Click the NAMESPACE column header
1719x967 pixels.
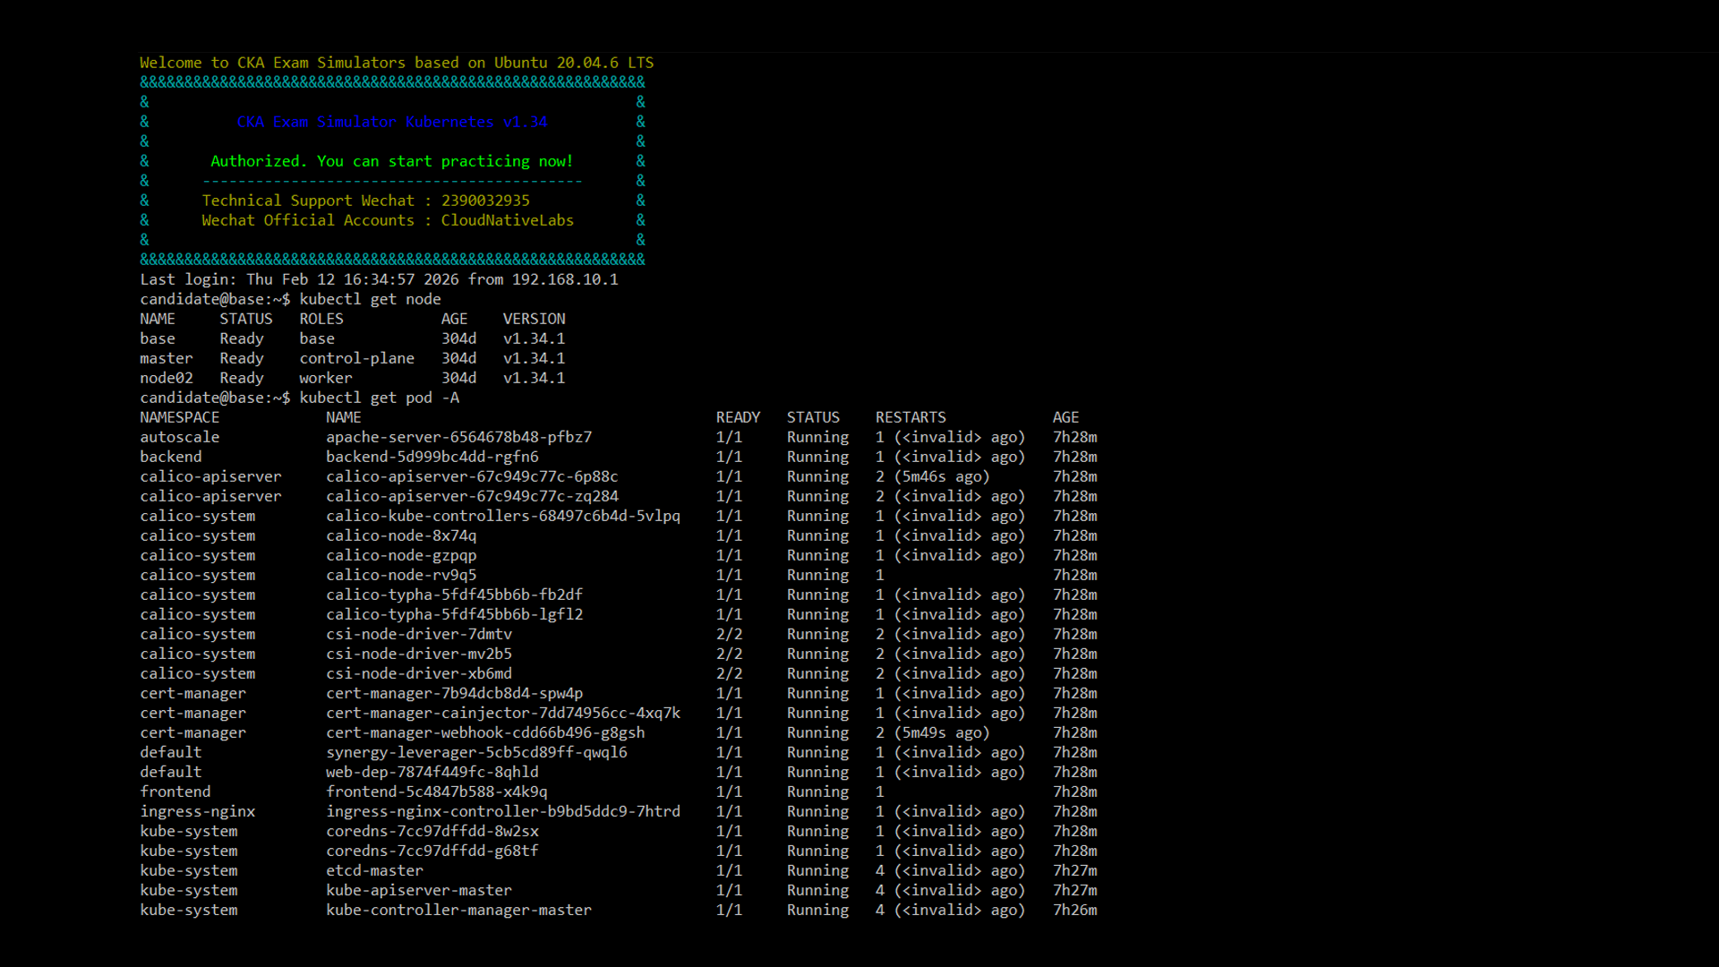pos(179,417)
